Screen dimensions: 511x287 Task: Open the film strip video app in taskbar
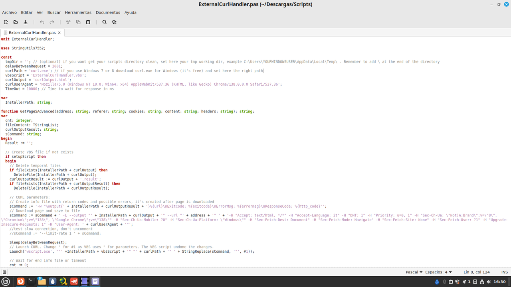[x=85, y=281]
